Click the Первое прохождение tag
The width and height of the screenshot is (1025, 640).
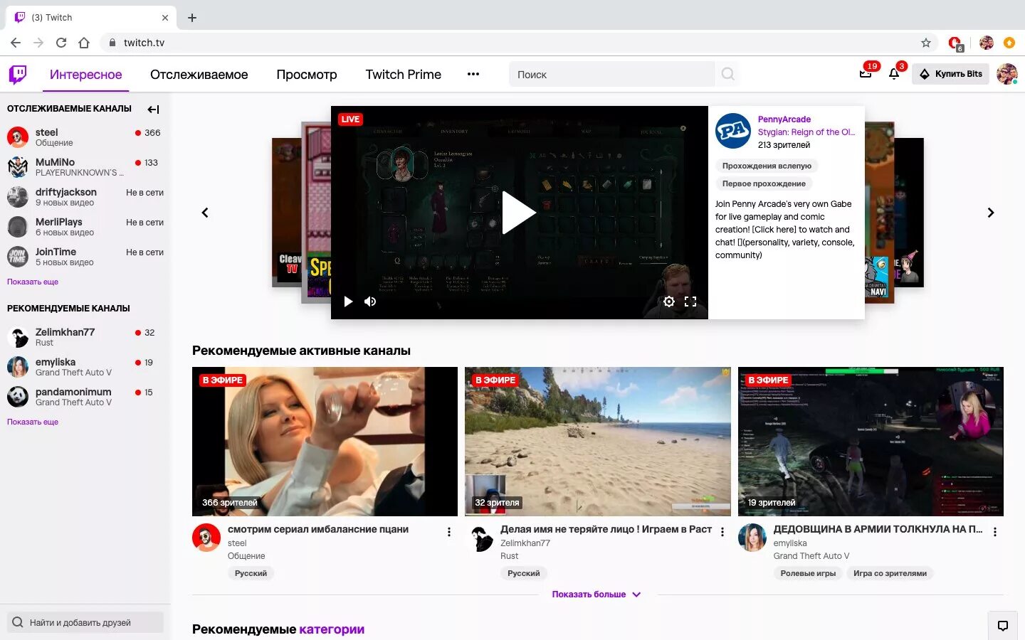point(764,183)
